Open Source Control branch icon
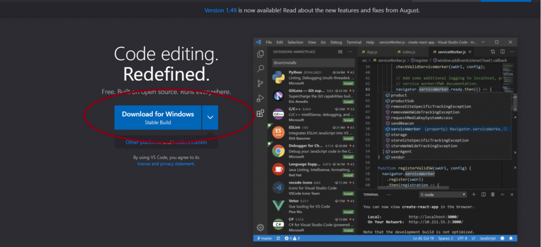This screenshot has width=541, height=247. pyautogui.click(x=260, y=83)
